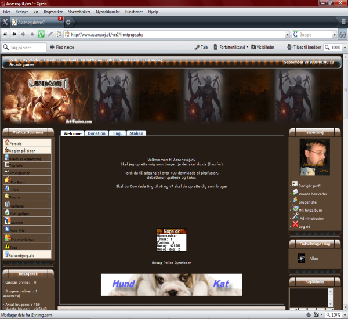Go forward to next page
The image size is (348, 319).
point(23,34)
